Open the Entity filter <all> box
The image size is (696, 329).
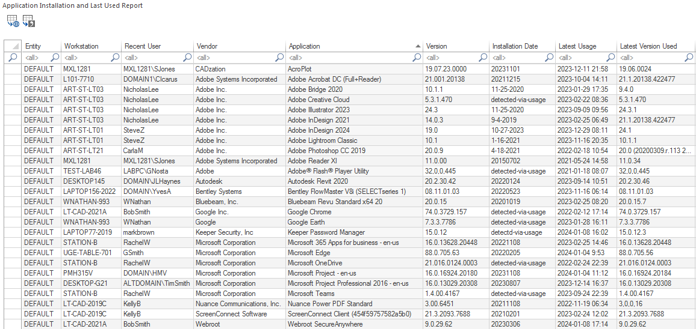point(36,58)
